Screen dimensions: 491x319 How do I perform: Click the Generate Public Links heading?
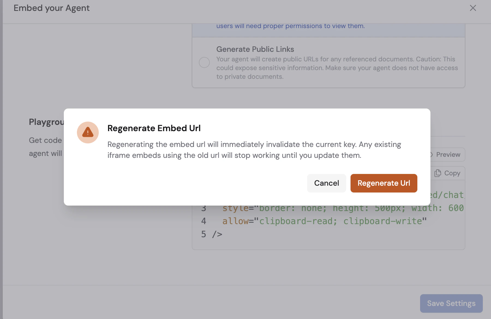pyautogui.click(x=255, y=49)
